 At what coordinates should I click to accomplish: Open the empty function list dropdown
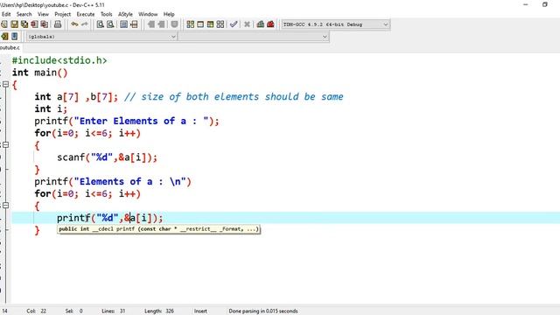point(253,37)
